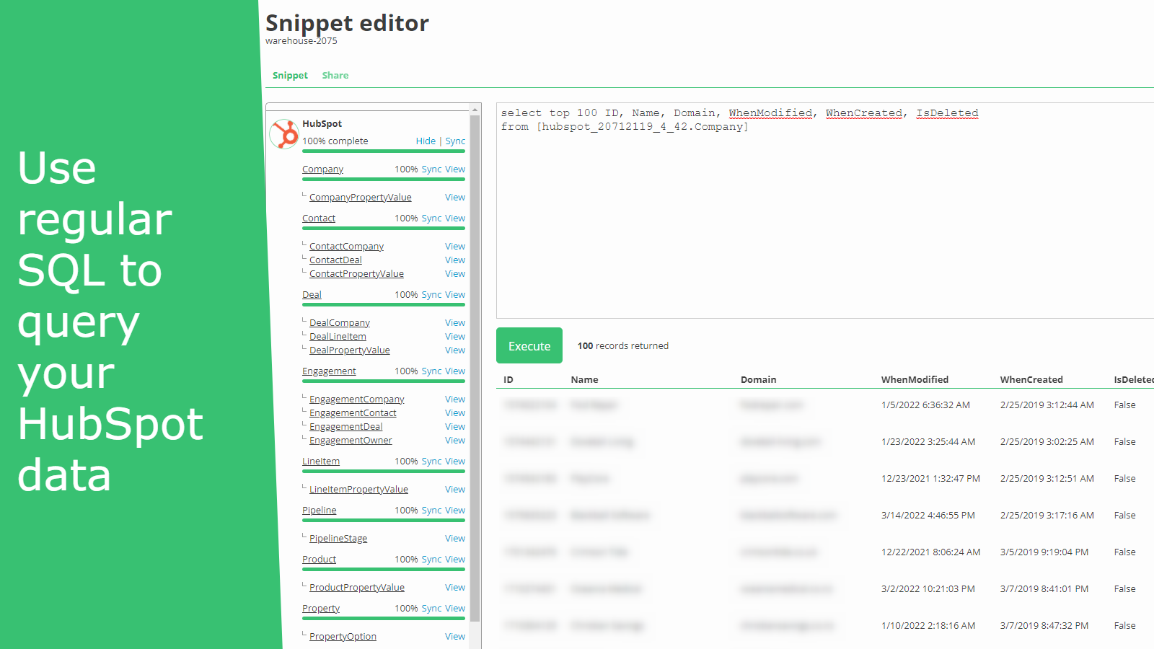Viewport: 1154px width, 649px height.
Task: Switch to the Snippet tab
Action: 290,75
